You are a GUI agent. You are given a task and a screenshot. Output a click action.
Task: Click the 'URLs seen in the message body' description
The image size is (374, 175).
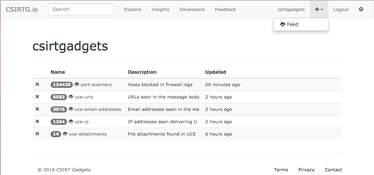164,97
